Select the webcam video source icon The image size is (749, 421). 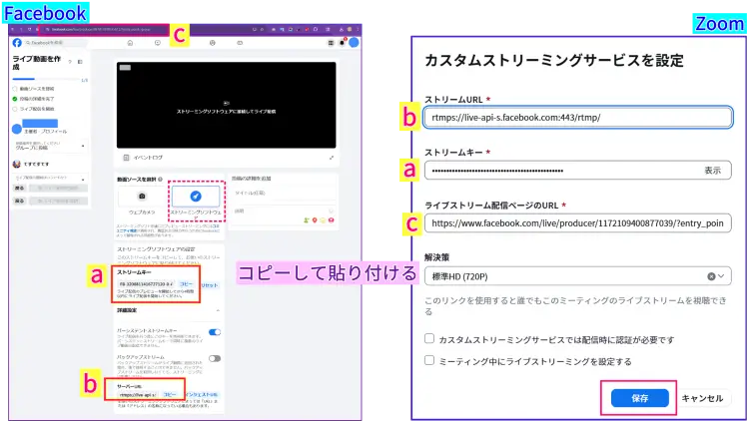[142, 197]
